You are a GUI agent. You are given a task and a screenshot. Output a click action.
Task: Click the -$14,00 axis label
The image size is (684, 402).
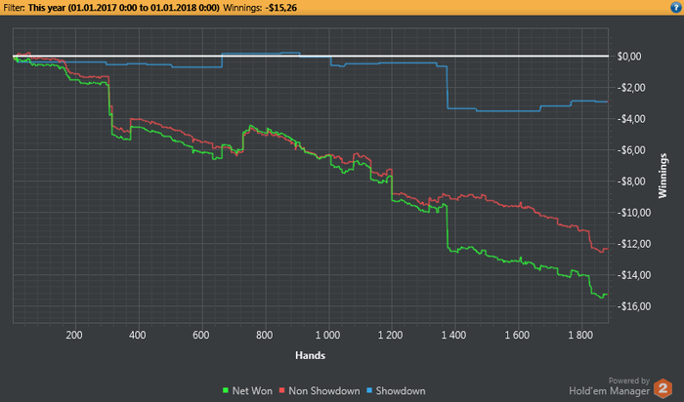[x=633, y=275]
